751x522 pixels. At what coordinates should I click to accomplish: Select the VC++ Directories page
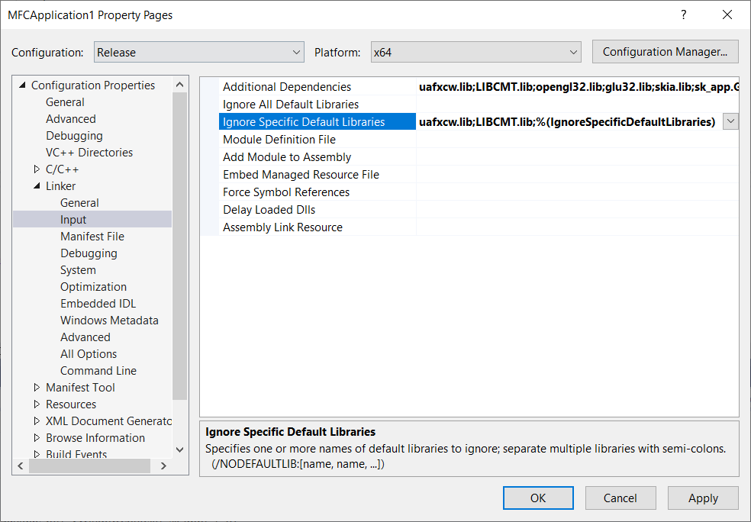tap(89, 153)
